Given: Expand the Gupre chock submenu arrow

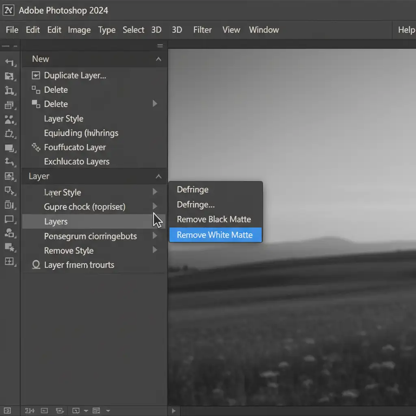Looking at the screenshot, I should [155, 206].
